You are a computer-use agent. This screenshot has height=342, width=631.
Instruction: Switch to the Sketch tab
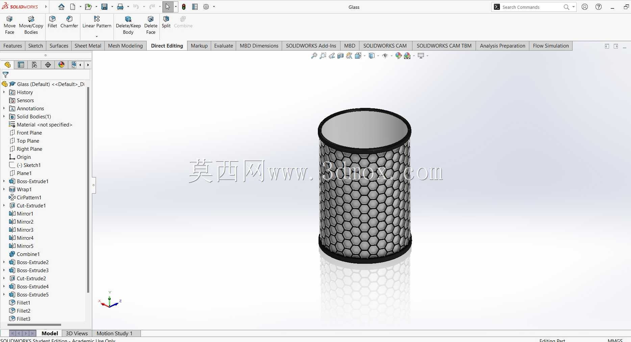35,46
